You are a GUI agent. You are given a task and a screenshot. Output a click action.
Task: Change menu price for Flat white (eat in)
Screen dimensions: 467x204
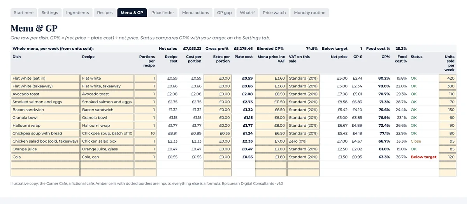[270, 78]
